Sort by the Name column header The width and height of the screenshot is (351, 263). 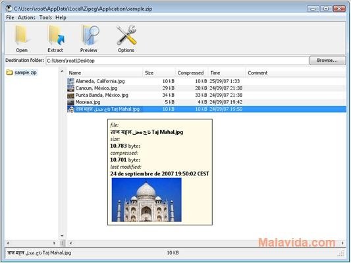105,73
